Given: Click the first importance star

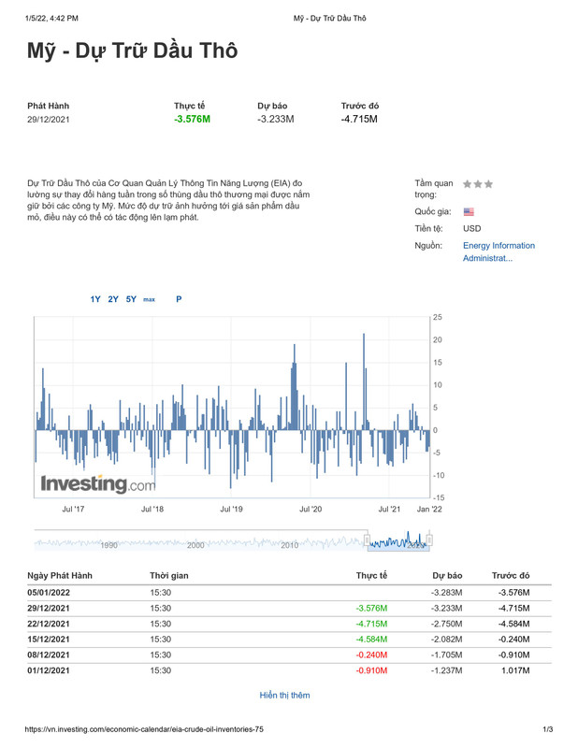Looking at the screenshot, I should [468, 183].
